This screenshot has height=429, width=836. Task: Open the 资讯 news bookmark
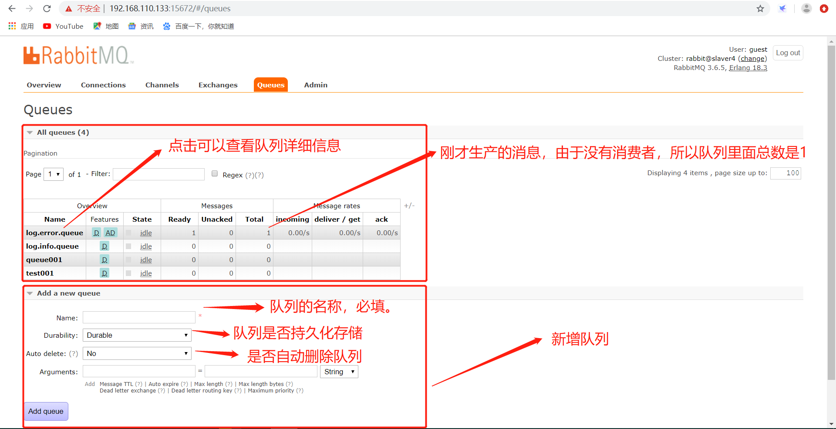pyautogui.click(x=141, y=26)
